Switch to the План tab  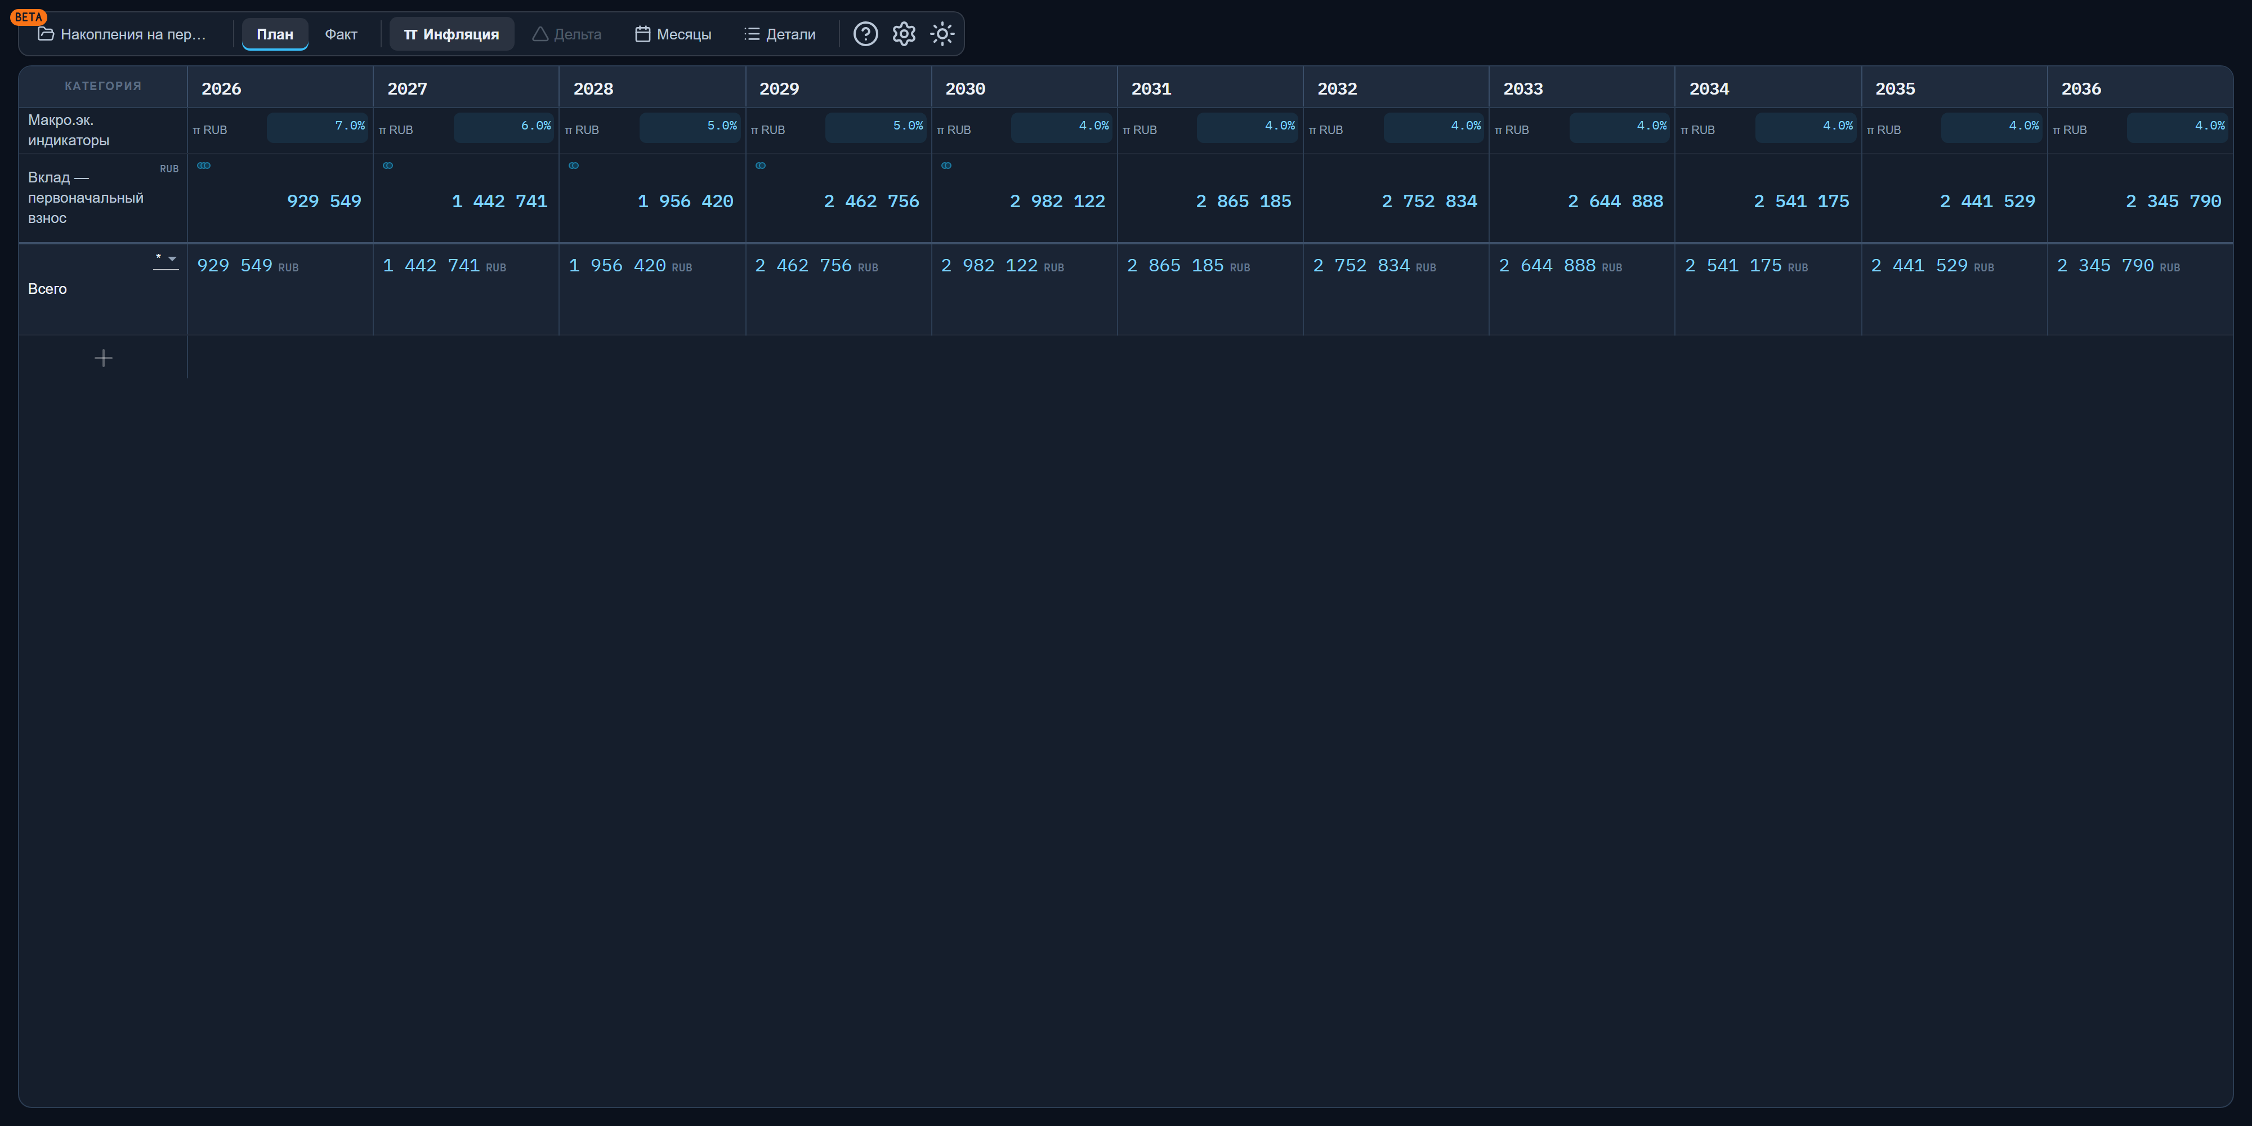pos(275,34)
